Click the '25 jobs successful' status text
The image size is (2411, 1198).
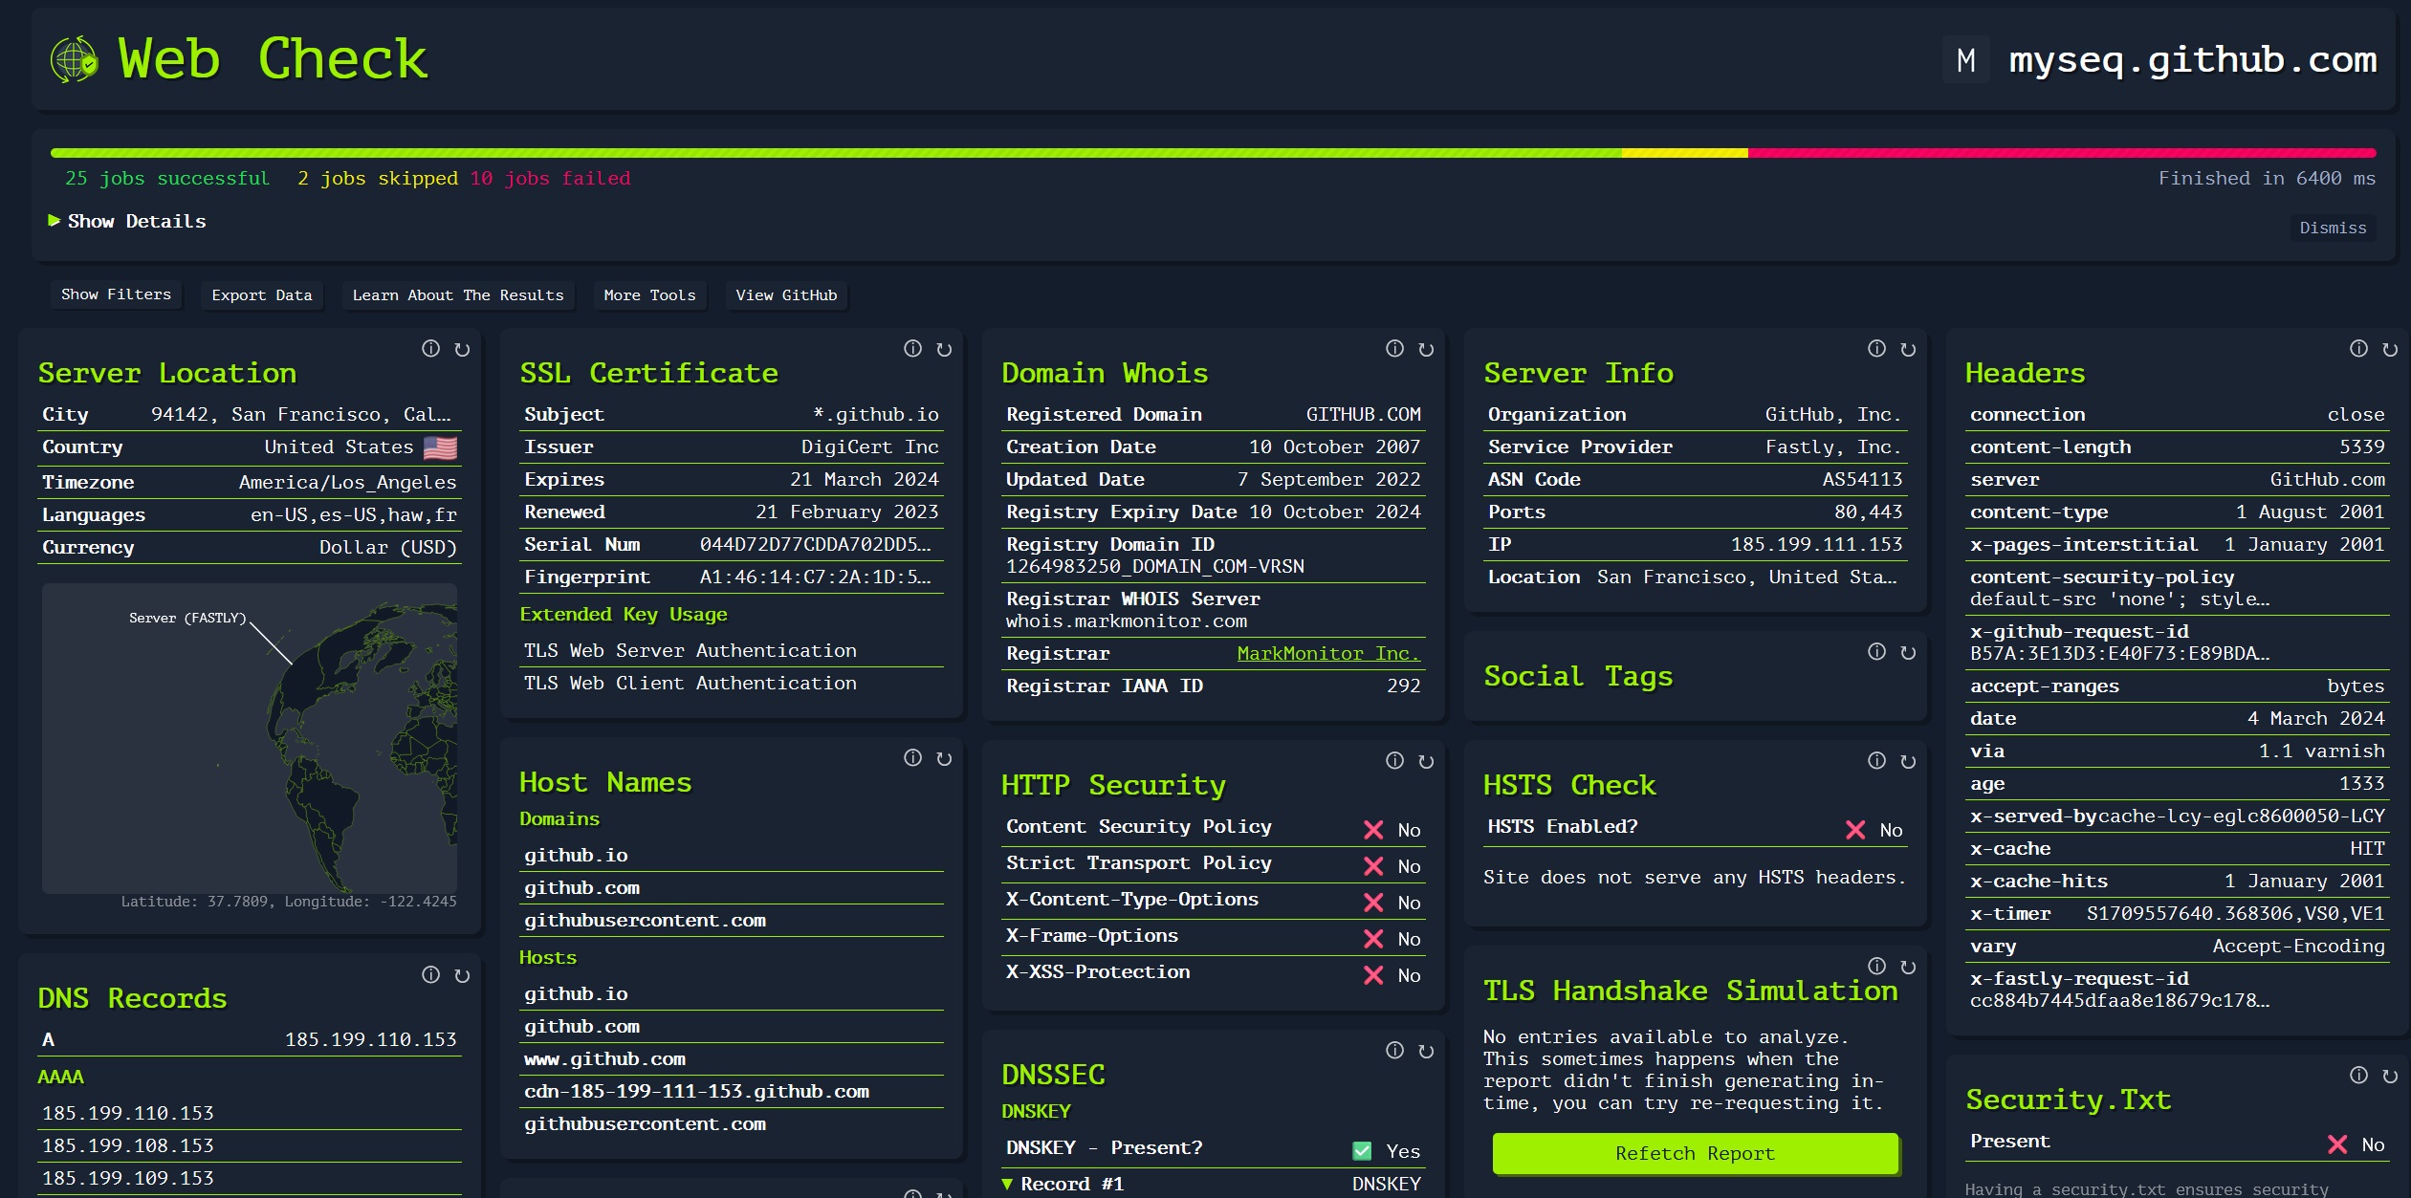coord(167,178)
